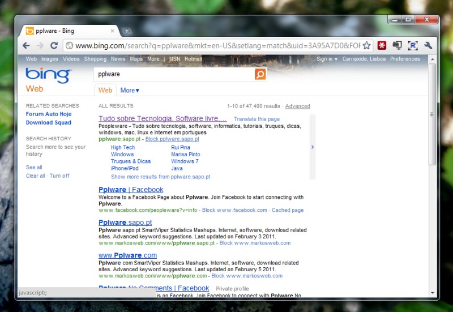Open the Download Squad related search

49,122
